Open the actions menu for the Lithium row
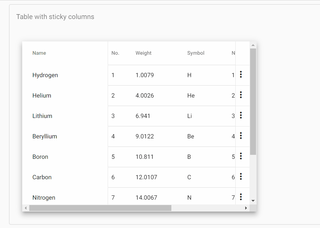 pos(241,115)
